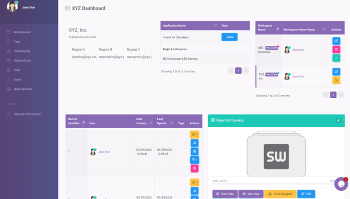
Task: Expand the Workspaces submenu chevron
Action: [x=50, y=32]
